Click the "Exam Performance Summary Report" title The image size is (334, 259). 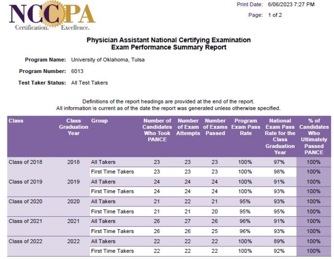click(169, 47)
